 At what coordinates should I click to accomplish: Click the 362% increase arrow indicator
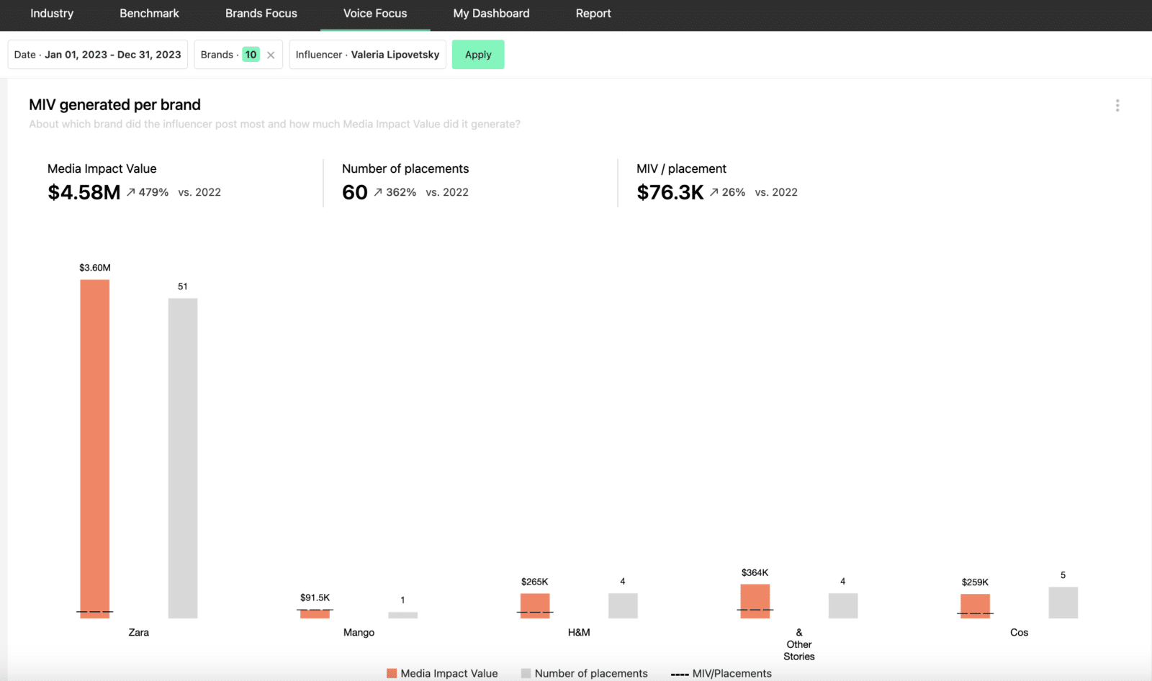click(x=378, y=192)
